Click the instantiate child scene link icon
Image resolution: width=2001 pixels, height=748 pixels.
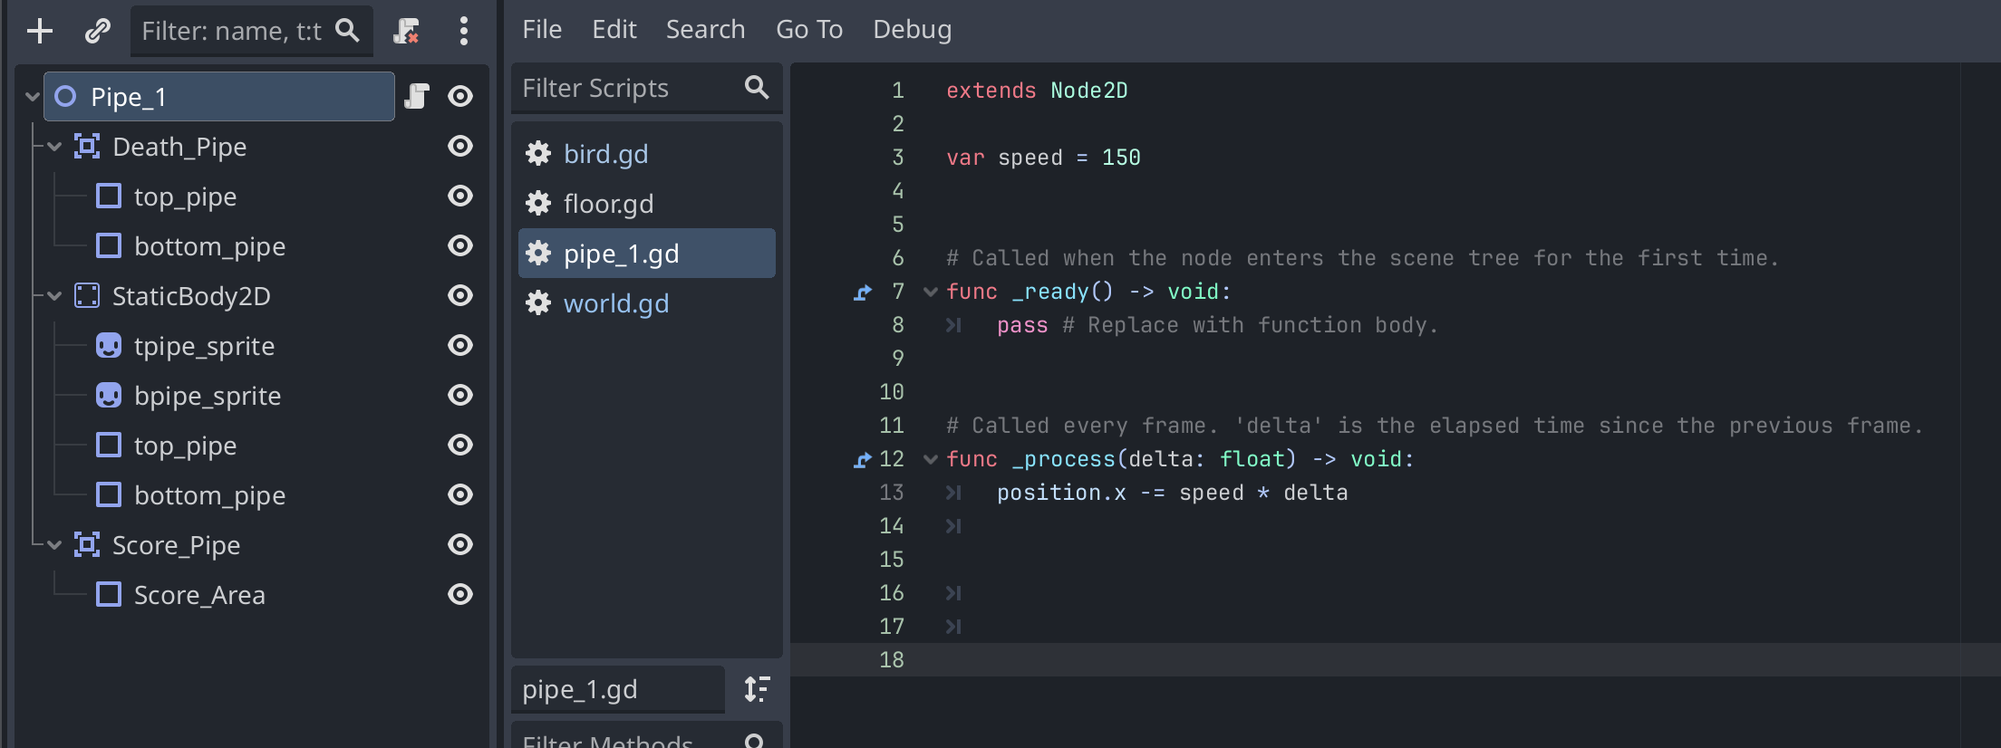[x=97, y=31]
